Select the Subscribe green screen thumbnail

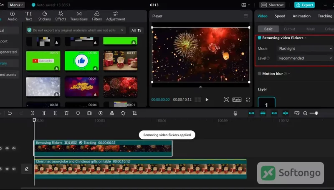tap(43, 60)
